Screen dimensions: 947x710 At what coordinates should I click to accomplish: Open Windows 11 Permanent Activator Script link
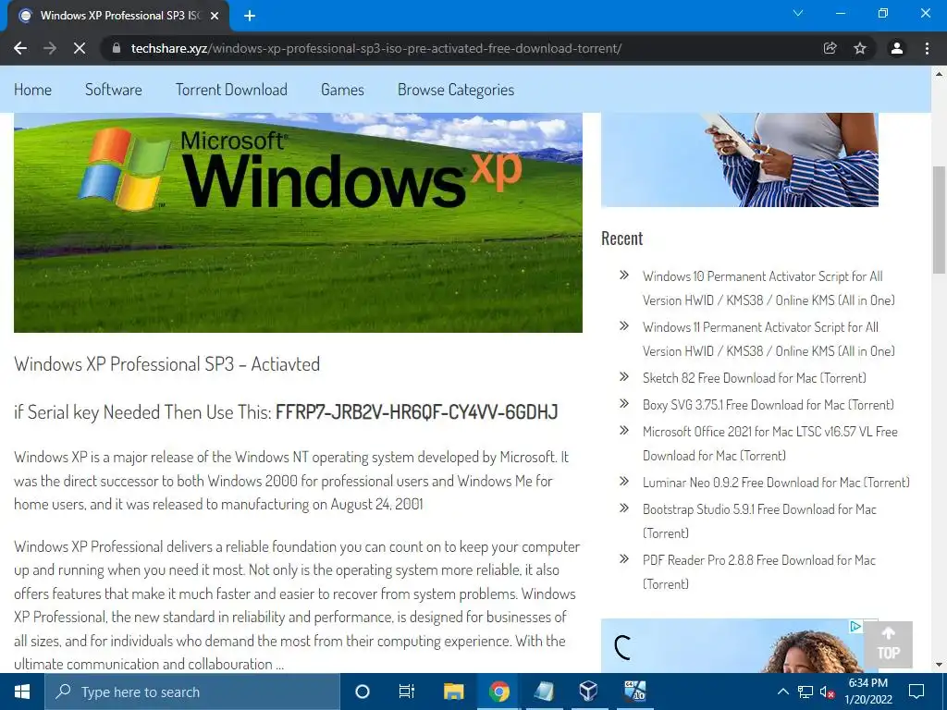click(769, 338)
